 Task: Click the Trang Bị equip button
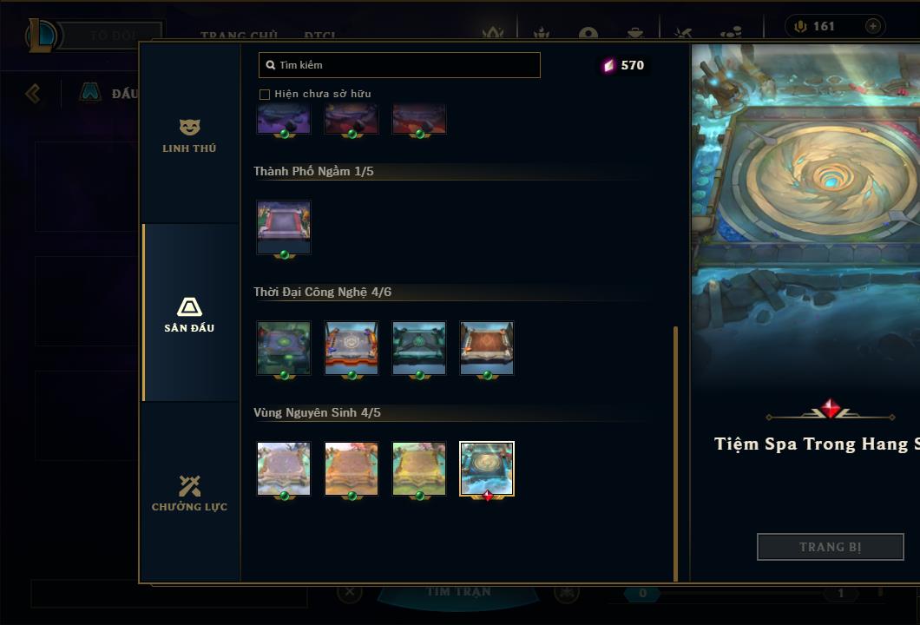tap(831, 547)
